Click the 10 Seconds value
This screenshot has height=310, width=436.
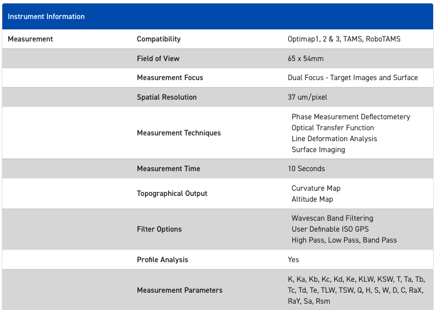pyautogui.click(x=306, y=169)
